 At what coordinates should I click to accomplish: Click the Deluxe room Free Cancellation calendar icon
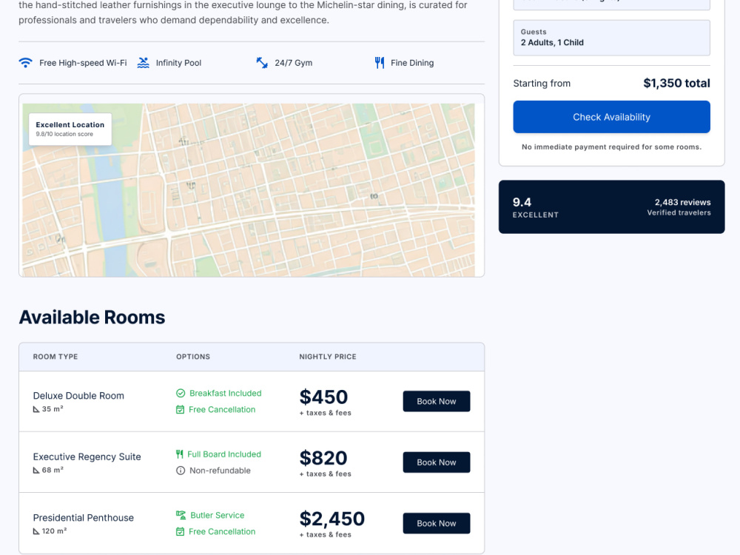pyautogui.click(x=181, y=410)
